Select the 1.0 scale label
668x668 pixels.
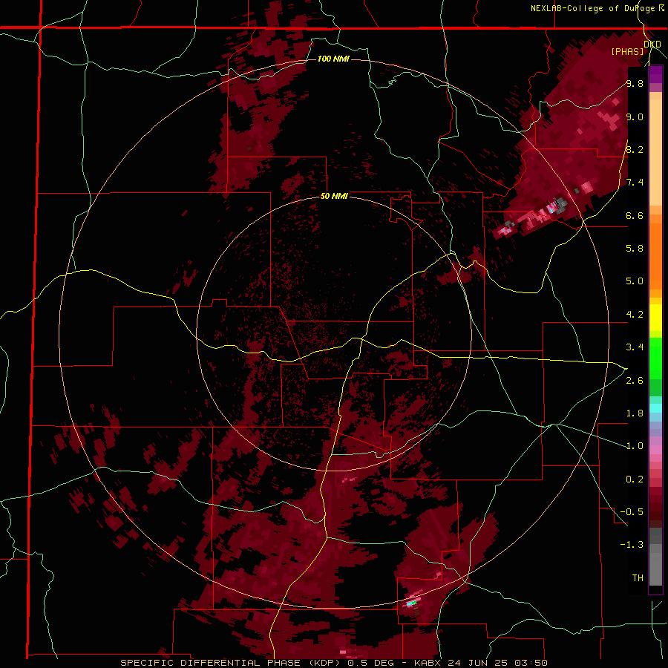point(635,446)
